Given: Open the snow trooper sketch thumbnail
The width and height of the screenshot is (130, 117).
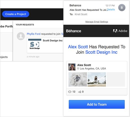Looking at the screenshot, I should [78, 79].
